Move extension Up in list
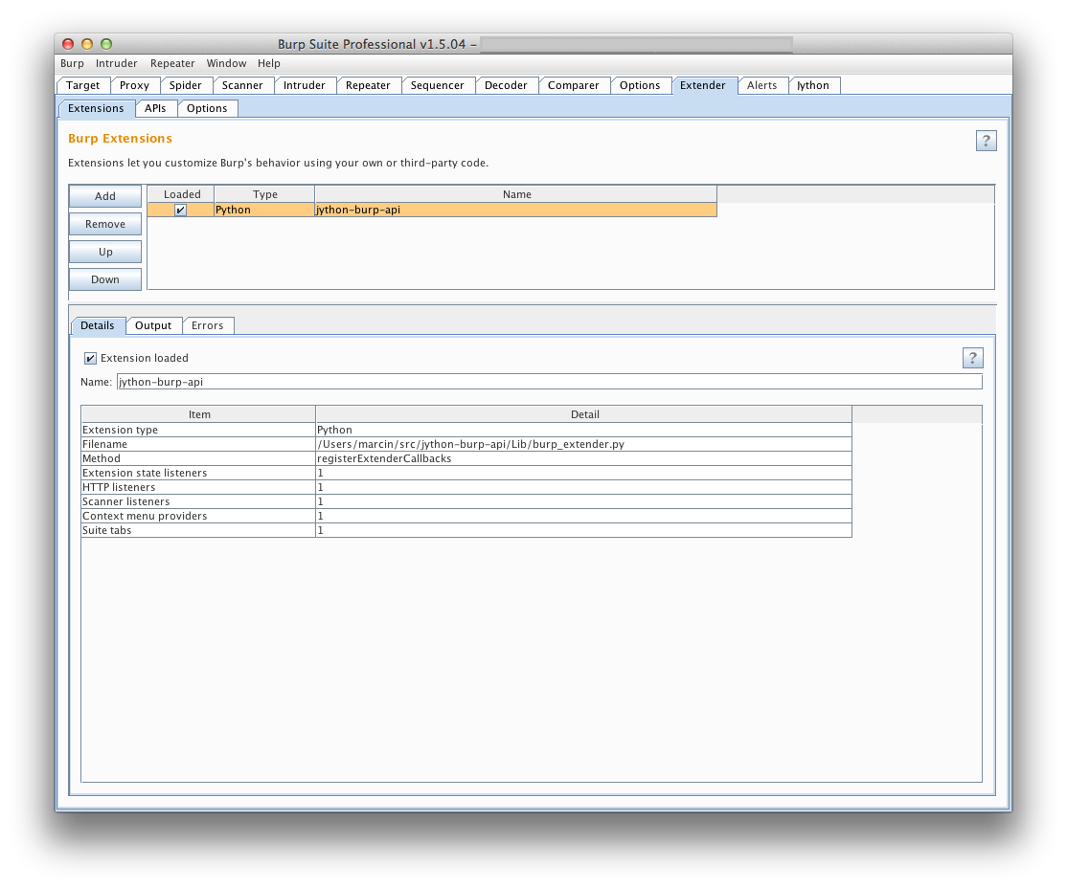The height and width of the screenshot is (888, 1067). pos(104,252)
